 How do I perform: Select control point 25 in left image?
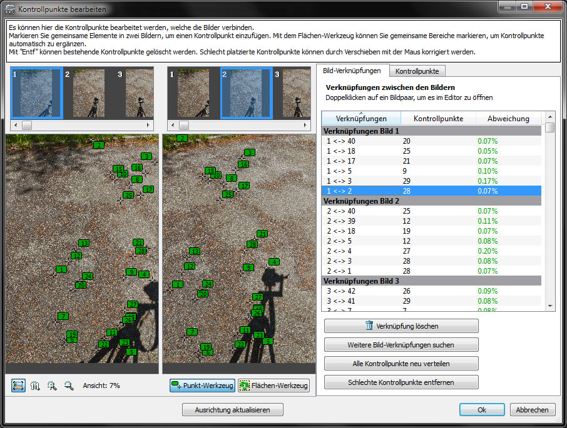[128, 195]
